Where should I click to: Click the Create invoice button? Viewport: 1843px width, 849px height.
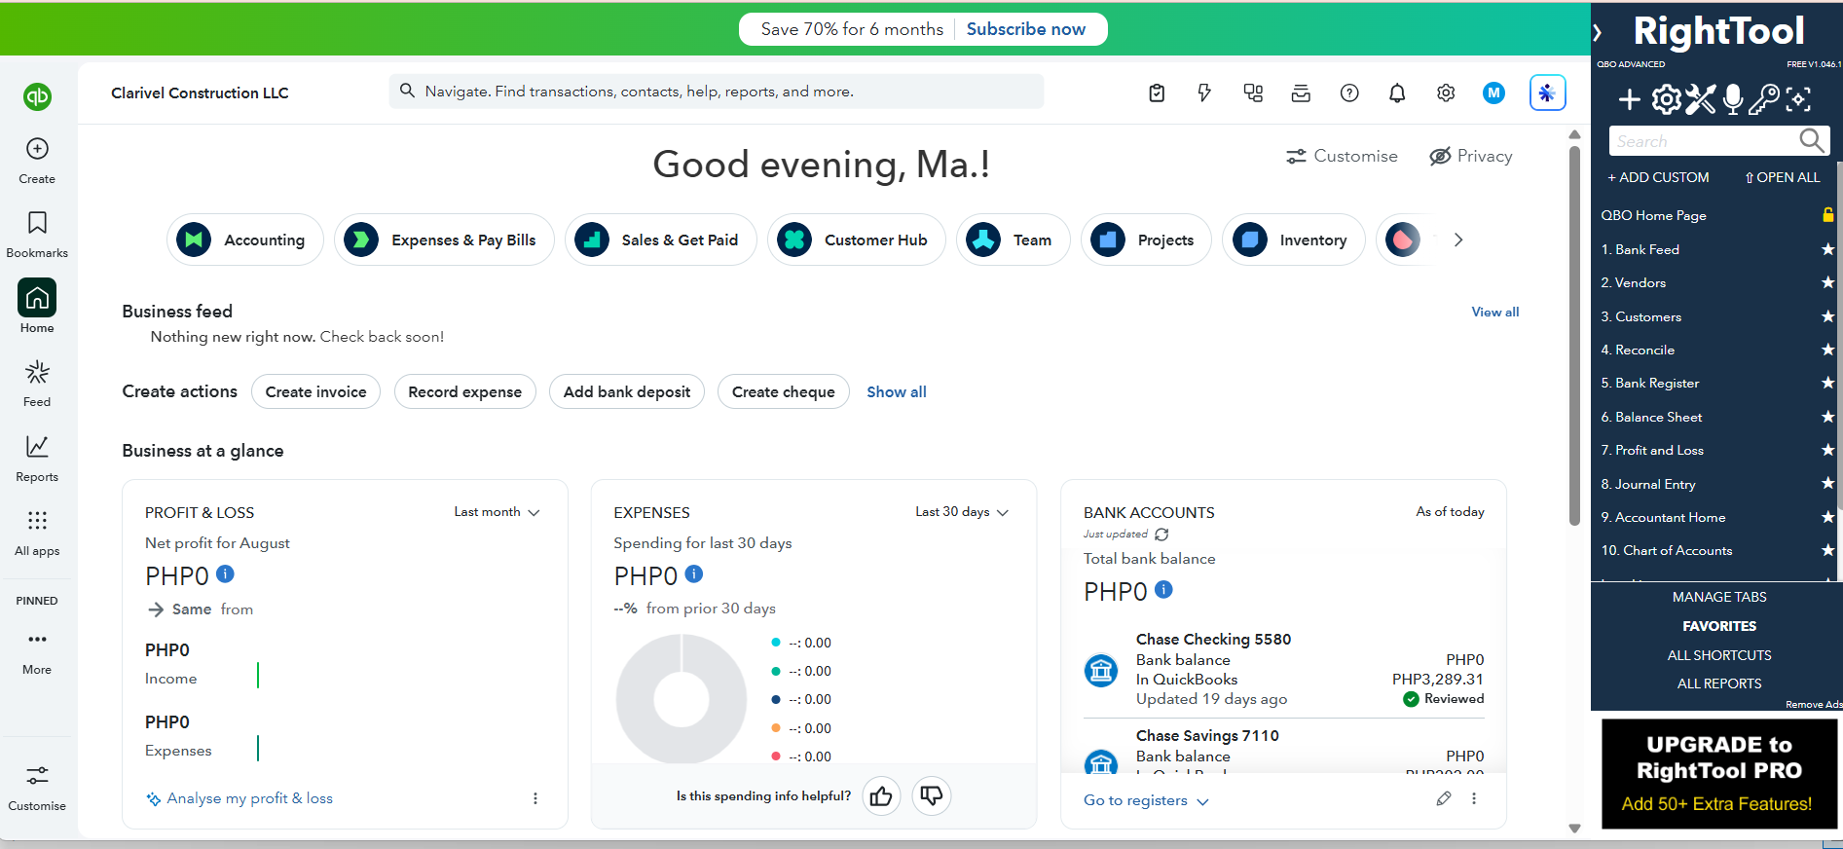pos(315,391)
